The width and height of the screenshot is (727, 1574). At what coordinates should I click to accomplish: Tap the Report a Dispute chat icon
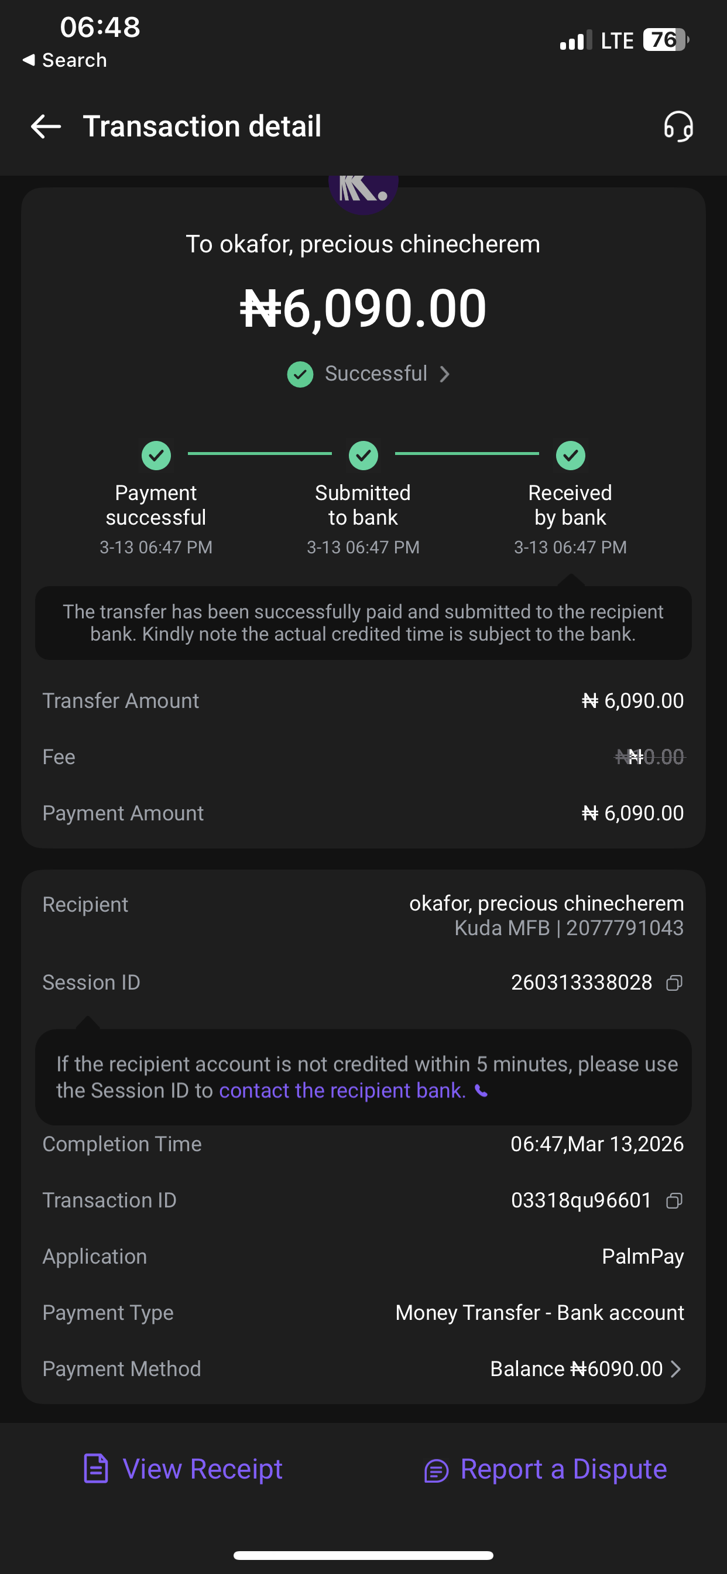(x=436, y=1471)
